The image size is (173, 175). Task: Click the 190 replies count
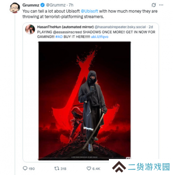32,169
